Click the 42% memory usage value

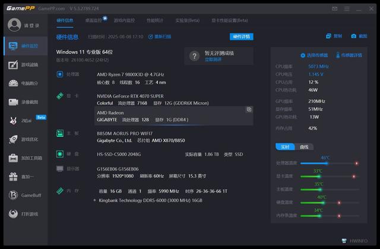coord(313,128)
